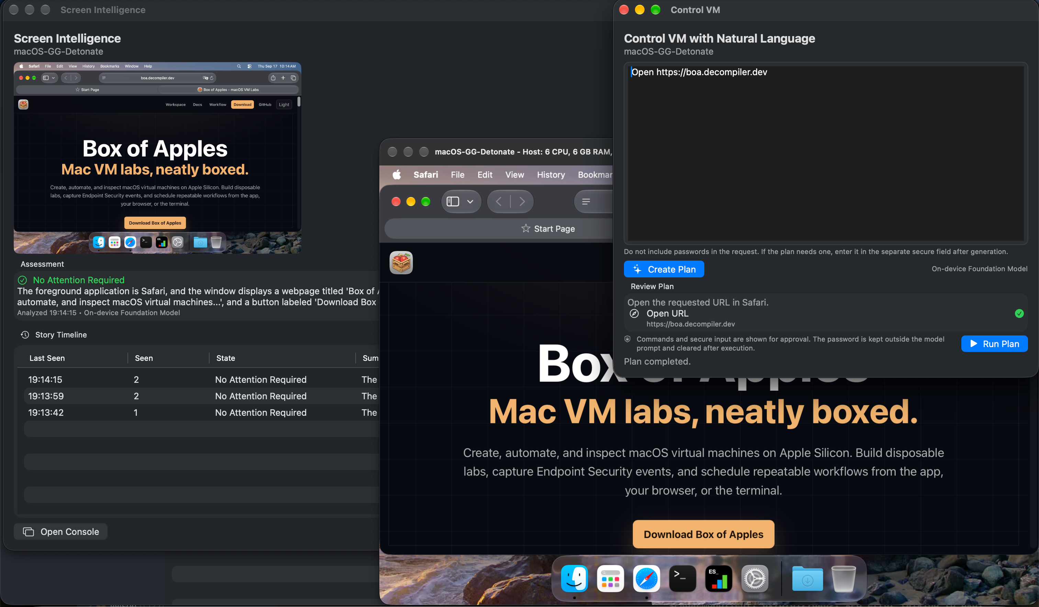The width and height of the screenshot is (1039, 607).
Task: Click inside the natural language request text field
Action: pyautogui.click(x=825, y=153)
